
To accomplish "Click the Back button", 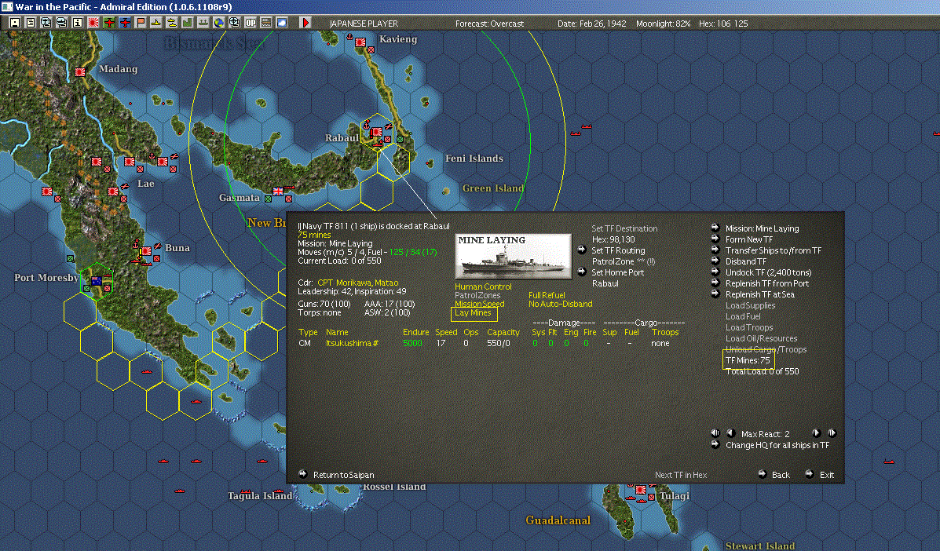I will point(781,475).
